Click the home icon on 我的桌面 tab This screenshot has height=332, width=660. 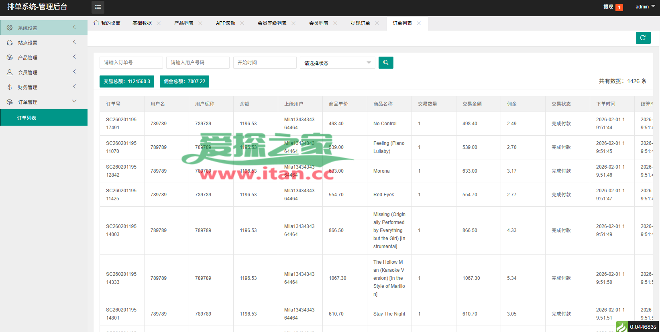coord(96,23)
